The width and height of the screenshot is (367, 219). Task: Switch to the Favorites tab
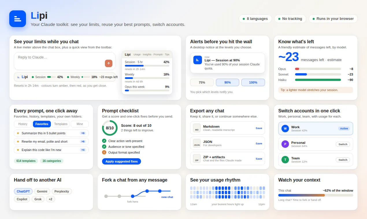(x=42, y=124)
